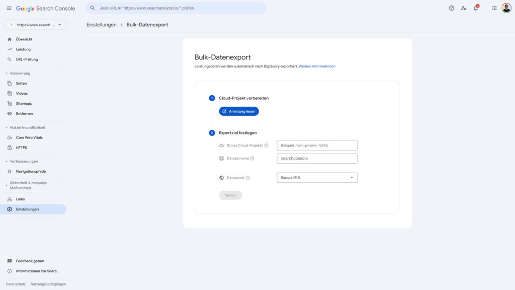Open the hamburger main menu
The height and width of the screenshot is (290, 515).
coord(9,8)
